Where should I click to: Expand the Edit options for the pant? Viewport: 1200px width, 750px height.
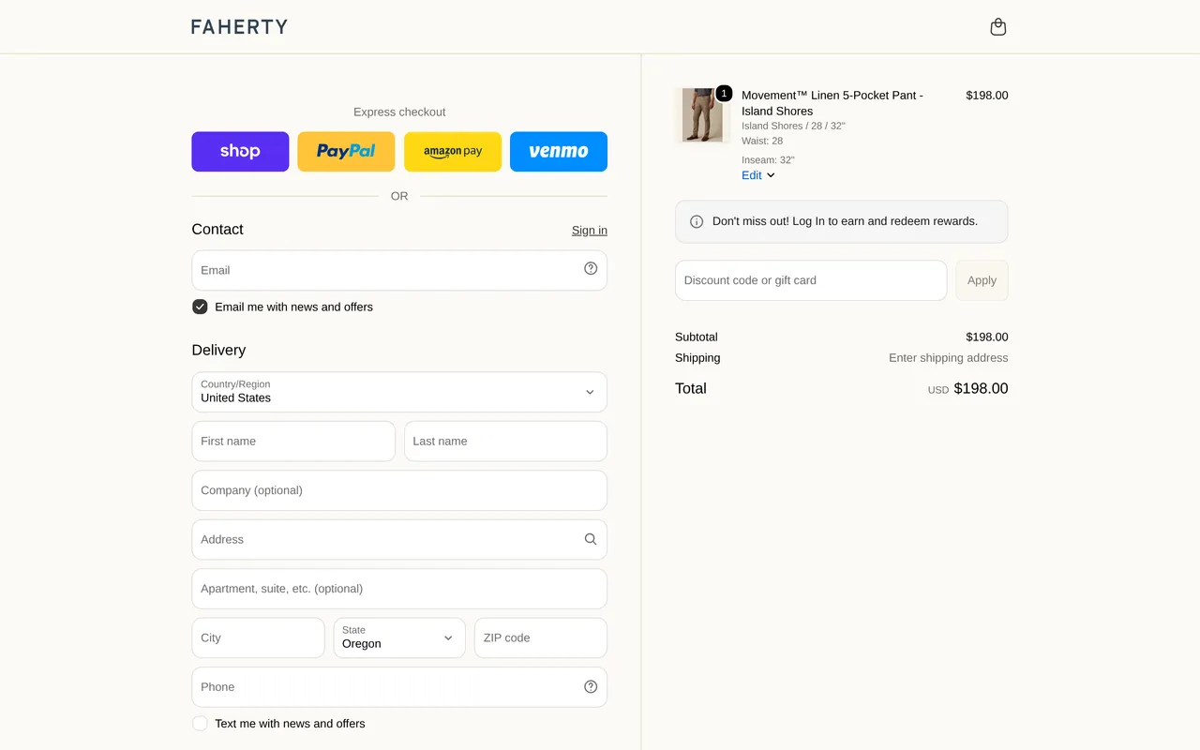(758, 175)
